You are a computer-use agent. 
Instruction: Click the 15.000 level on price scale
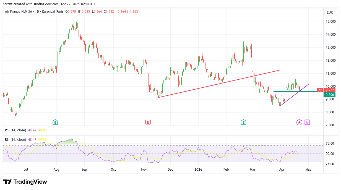330,22
